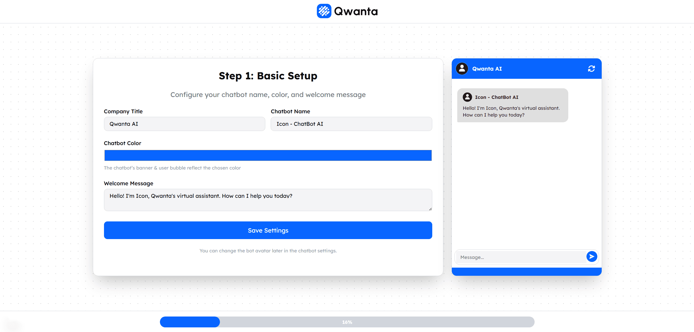The width and height of the screenshot is (694, 332).
Task: Click the chat header avatar icon
Action: click(x=462, y=69)
